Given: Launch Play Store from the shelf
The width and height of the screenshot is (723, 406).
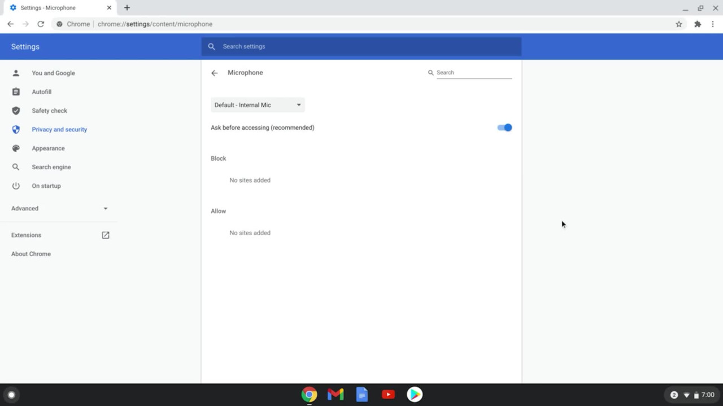Looking at the screenshot, I should point(415,395).
